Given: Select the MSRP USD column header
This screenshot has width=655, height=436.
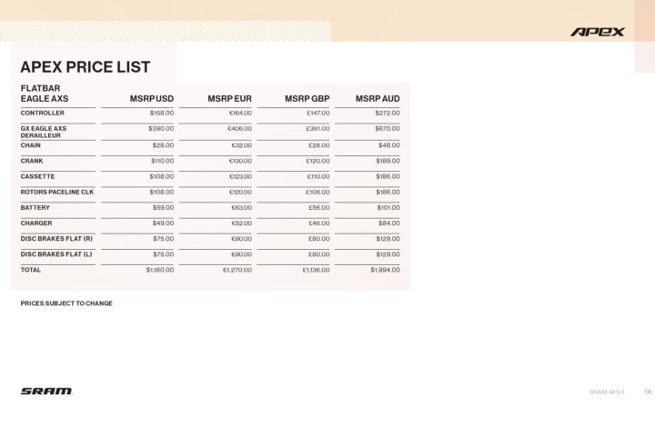Looking at the screenshot, I should pos(151,98).
